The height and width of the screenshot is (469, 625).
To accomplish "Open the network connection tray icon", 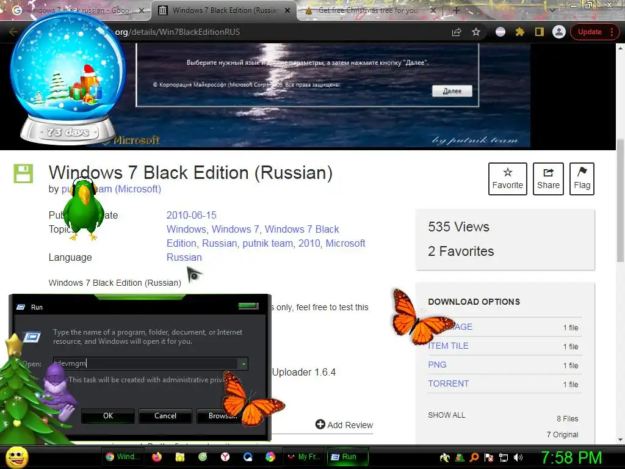I will 504,457.
